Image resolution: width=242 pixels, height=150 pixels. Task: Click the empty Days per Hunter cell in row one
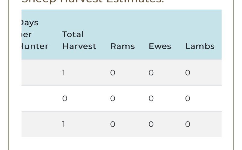(40, 73)
